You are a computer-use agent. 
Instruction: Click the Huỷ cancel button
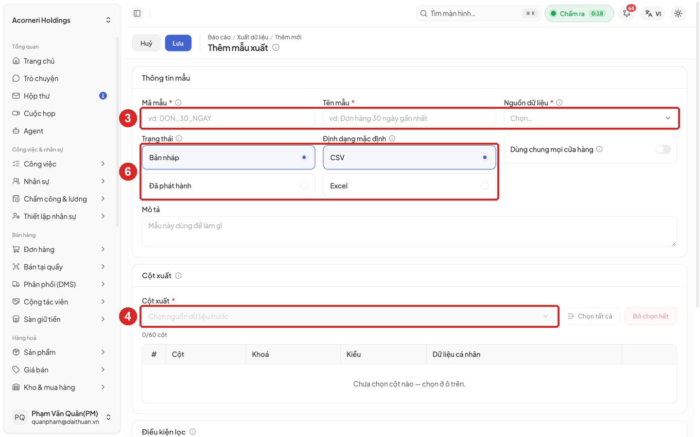[146, 43]
